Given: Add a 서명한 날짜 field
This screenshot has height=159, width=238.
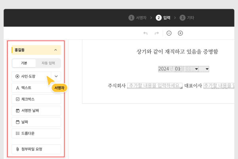Looking at the screenshot, I should click(x=36, y=111).
